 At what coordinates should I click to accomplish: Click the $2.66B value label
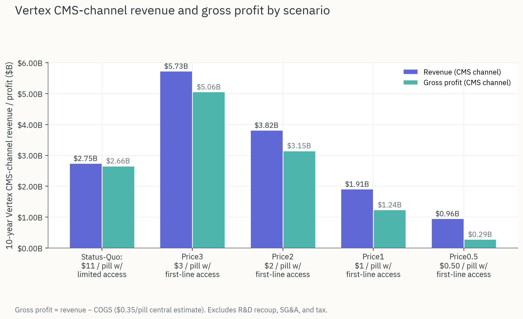[118, 161]
